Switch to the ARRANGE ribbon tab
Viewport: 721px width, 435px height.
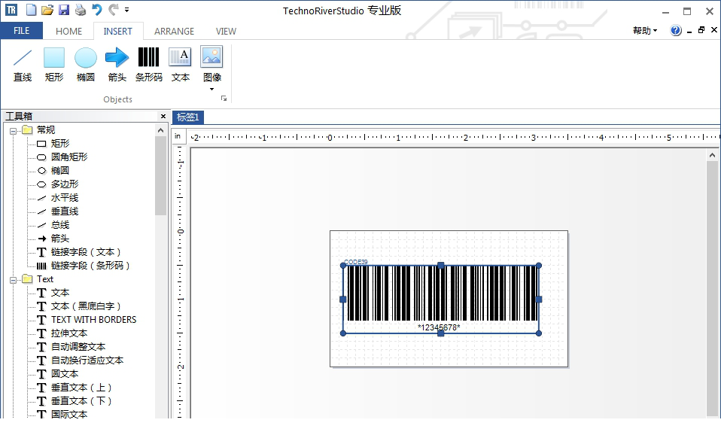(175, 32)
